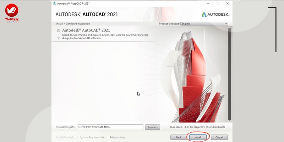The height and width of the screenshot is (142, 284).
Task: Click the Autodesk logo in header
Action: coord(215,15)
